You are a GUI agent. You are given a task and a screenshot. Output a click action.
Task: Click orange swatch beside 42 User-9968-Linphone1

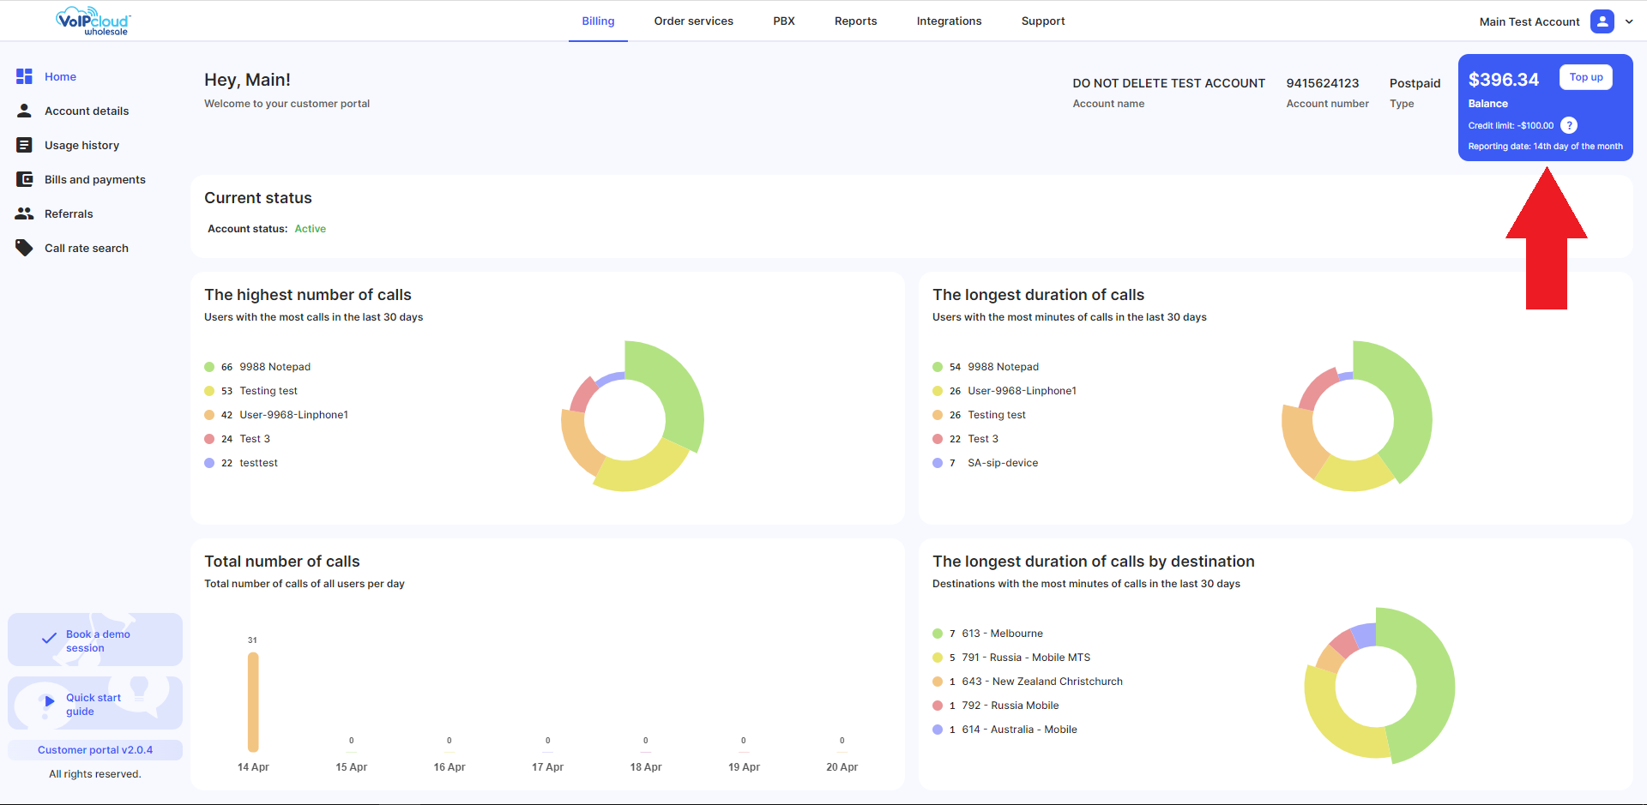click(209, 415)
